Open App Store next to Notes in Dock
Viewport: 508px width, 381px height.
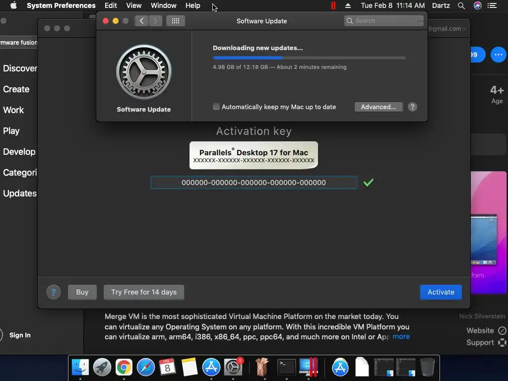(x=211, y=367)
